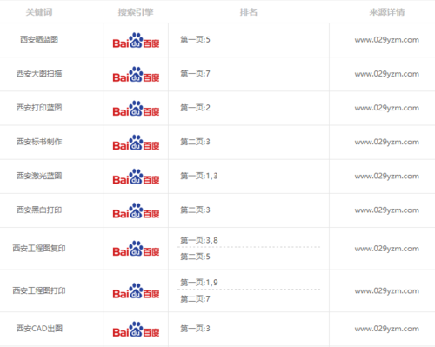Click Baidu logo in 西安大图扫描 row
This screenshot has height=347, width=435.
click(x=136, y=75)
